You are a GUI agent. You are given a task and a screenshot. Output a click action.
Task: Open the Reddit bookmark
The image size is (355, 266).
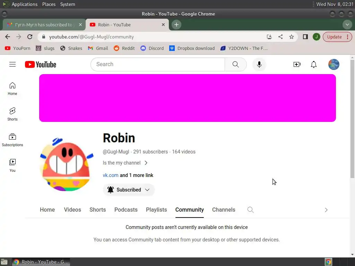click(x=124, y=48)
